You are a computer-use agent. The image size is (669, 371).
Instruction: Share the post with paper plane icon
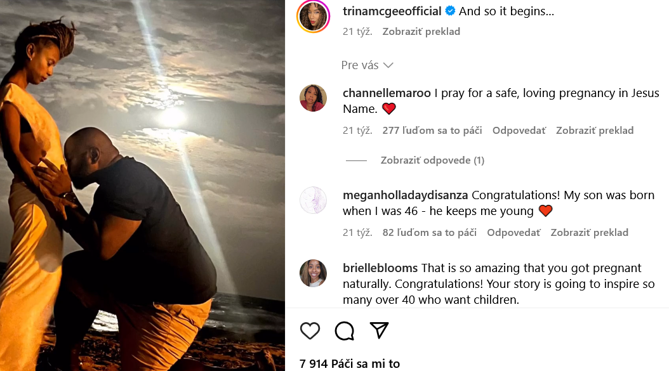[x=379, y=330]
